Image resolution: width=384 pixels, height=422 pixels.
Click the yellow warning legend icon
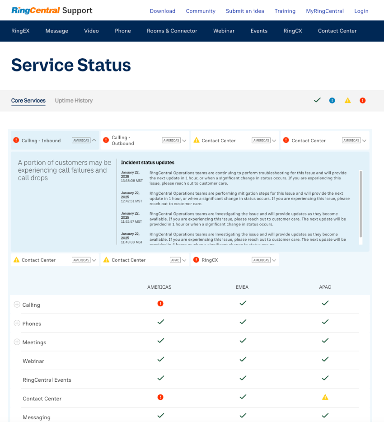pyautogui.click(x=348, y=100)
